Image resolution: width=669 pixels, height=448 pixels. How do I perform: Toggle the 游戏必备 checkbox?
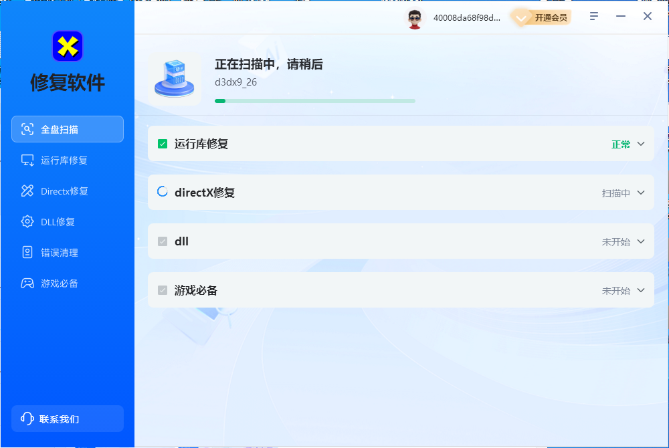163,290
